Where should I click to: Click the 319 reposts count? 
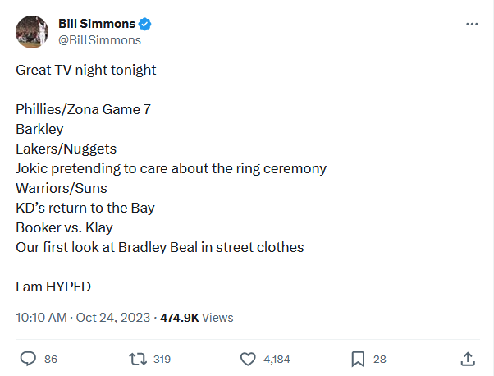click(162, 360)
